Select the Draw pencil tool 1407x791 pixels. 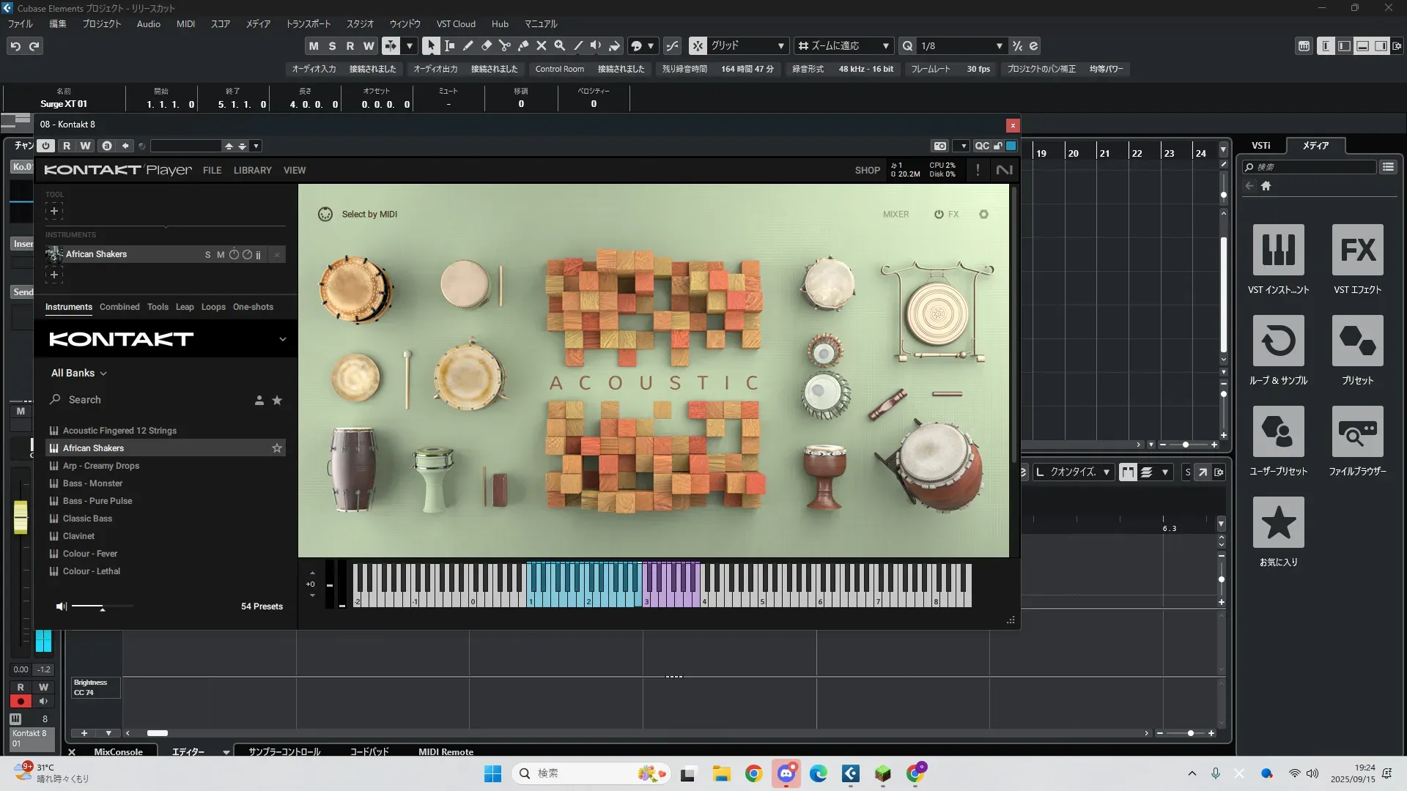(x=468, y=45)
